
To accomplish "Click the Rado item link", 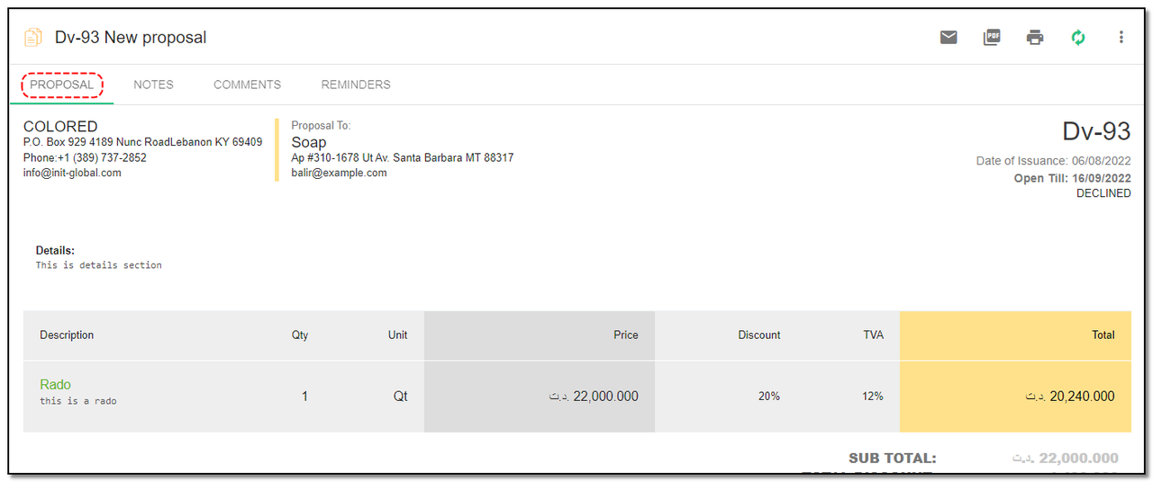I will point(55,384).
